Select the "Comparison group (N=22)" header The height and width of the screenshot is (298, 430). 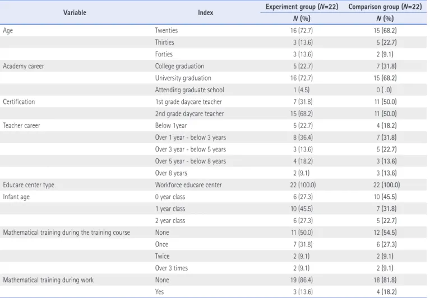[x=385, y=7]
